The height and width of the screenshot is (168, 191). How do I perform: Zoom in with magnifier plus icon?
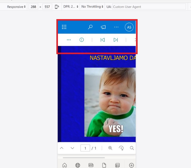tap(110, 148)
